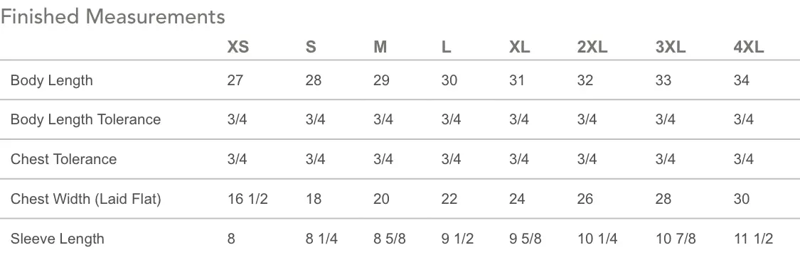Screen dimensions: 800x277
Task: Click the body length value 27
Action: click(235, 80)
